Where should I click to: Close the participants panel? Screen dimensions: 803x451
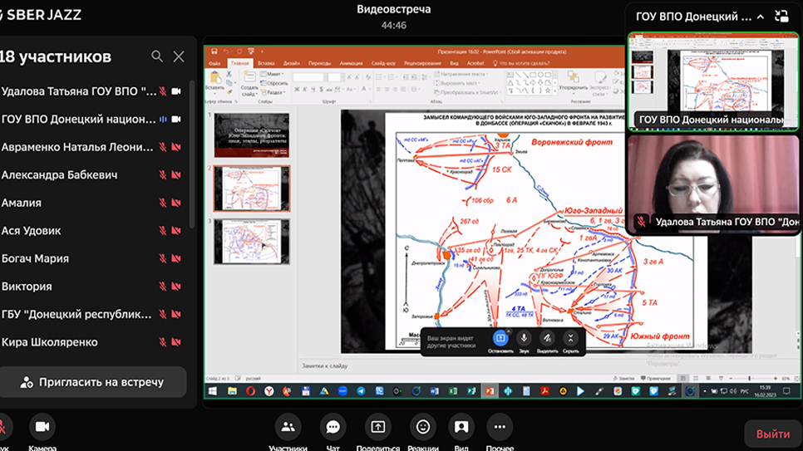[x=179, y=56]
